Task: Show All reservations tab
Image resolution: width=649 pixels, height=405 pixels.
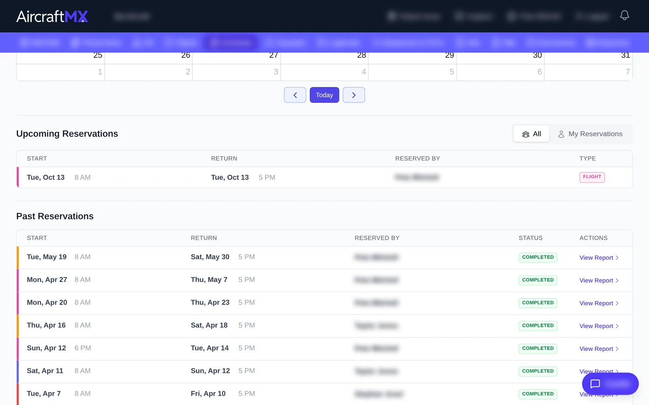Action: [531, 134]
